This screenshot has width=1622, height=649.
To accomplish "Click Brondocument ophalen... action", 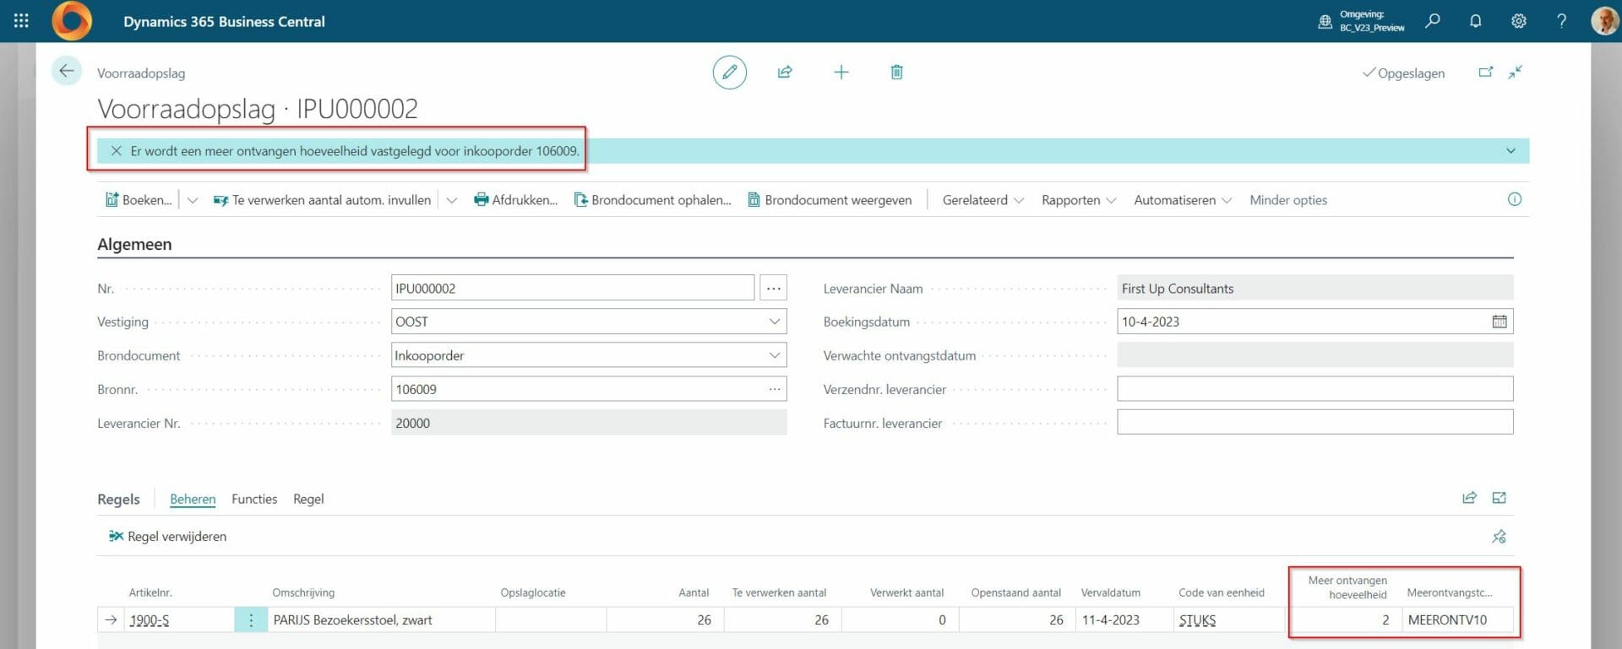I will pyautogui.click(x=653, y=200).
